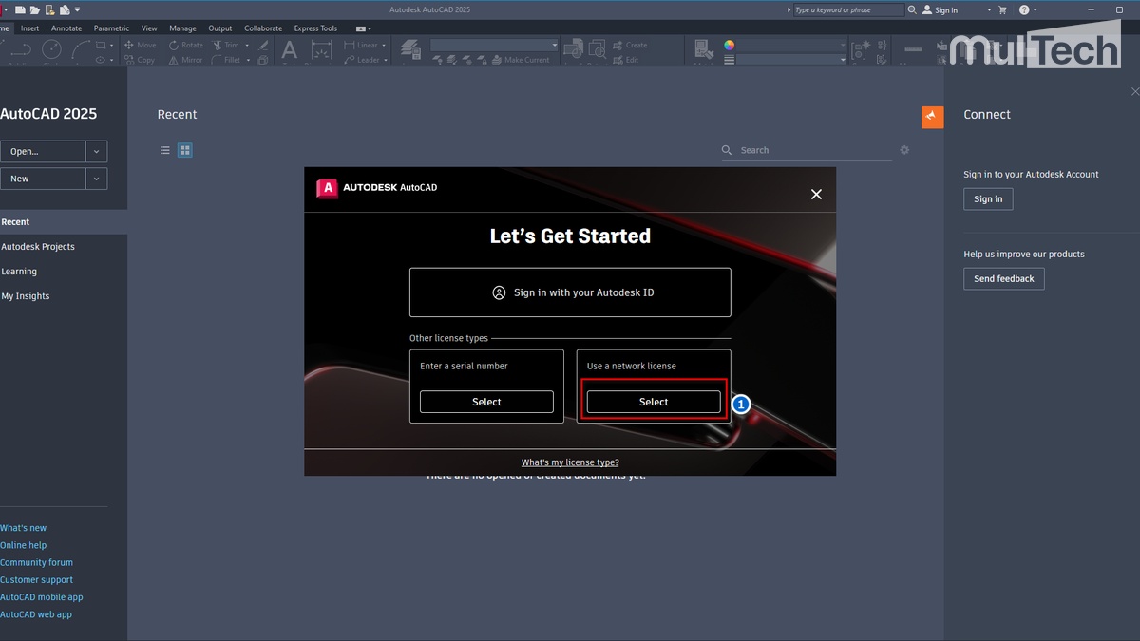Open the What's my license type link

click(x=570, y=462)
